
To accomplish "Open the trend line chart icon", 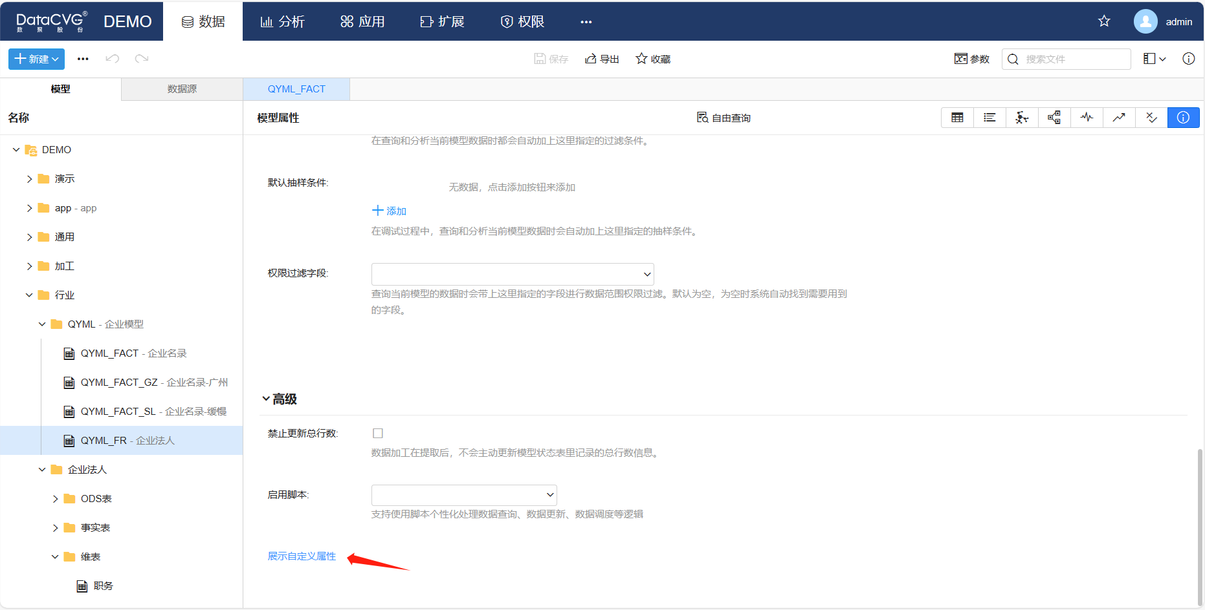I will [x=1119, y=118].
